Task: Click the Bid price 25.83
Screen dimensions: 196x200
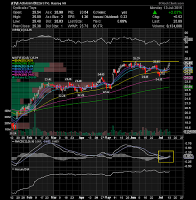Action: coord(59,21)
